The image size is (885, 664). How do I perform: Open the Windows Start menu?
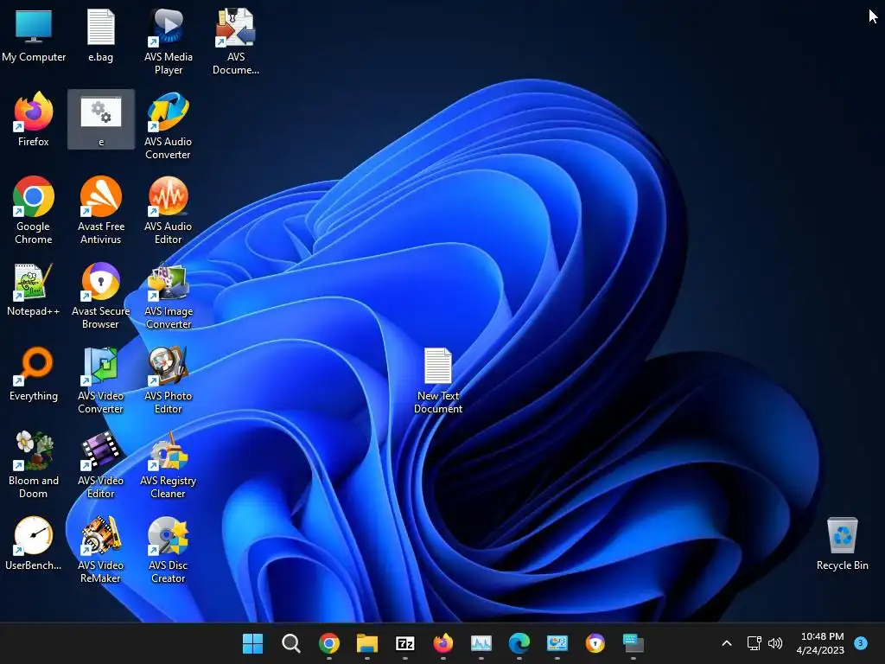click(x=252, y=643)
